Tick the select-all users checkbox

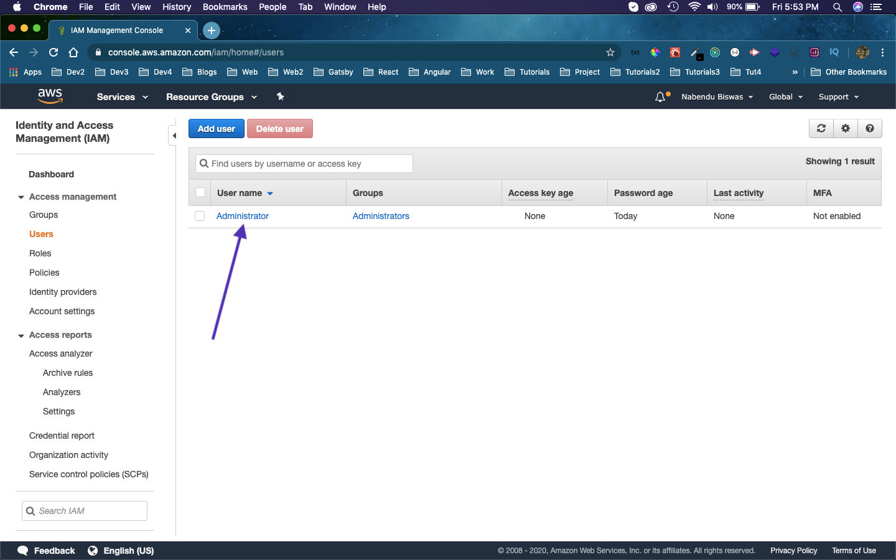200,193
